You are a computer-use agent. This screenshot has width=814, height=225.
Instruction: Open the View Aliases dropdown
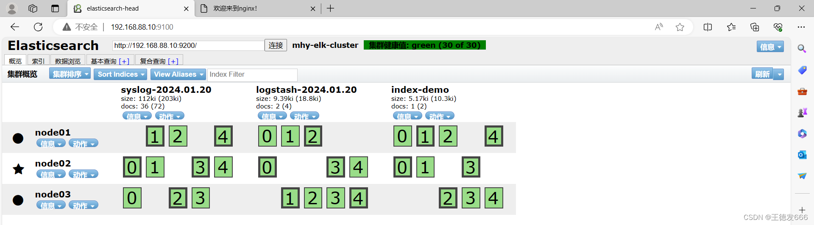tap(178, 74)
